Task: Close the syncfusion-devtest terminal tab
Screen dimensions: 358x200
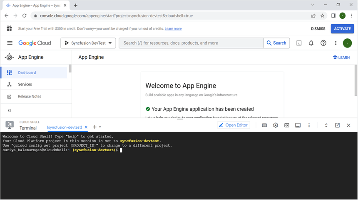Action: pos(86,127)
